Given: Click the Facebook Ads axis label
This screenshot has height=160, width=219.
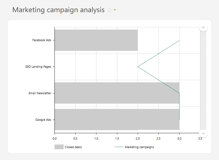Looking at the screenshot, I should (x=42, y=40).
